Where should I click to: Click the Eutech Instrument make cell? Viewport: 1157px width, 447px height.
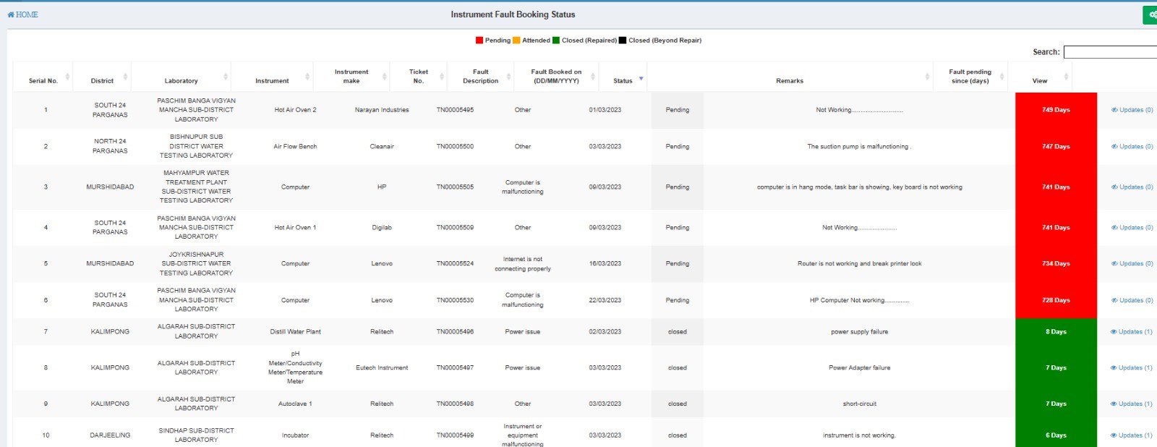[382, 367]
